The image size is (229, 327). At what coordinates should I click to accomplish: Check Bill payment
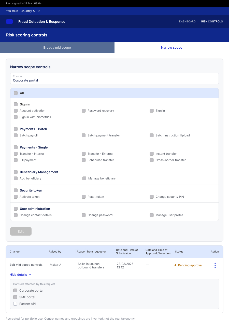click(x=16, y=160)
